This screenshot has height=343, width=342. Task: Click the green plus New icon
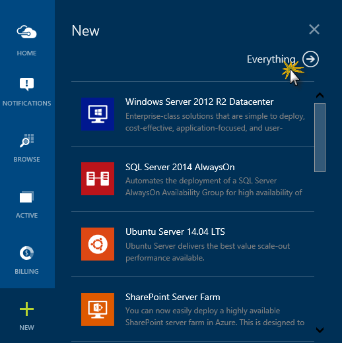point(26,309)
